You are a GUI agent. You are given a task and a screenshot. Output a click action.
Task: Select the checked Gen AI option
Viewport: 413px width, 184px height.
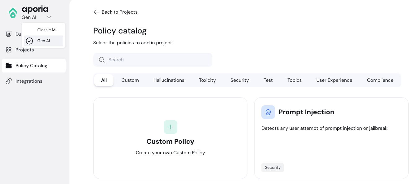pyautogui.click(x=43, y=41)
